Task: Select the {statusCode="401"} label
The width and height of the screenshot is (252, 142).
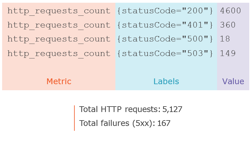Action: [x=165, y=25]
